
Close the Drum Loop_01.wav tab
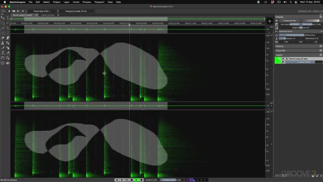point(36,15)
